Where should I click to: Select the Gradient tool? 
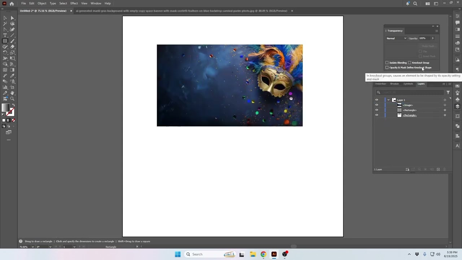point(12,70)
